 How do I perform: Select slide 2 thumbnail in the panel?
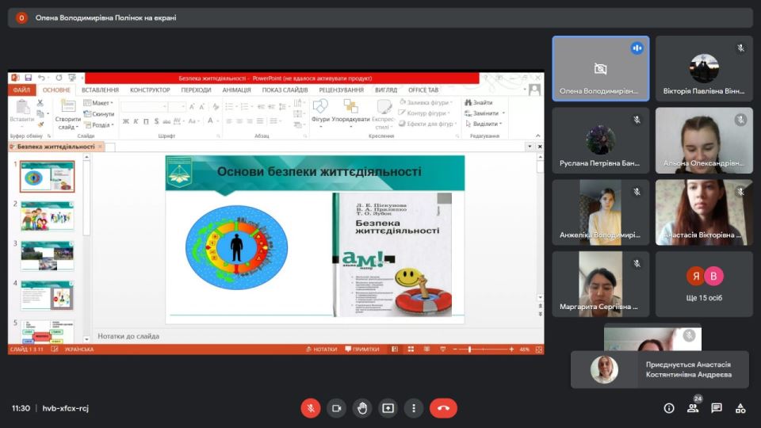point(48,216)
